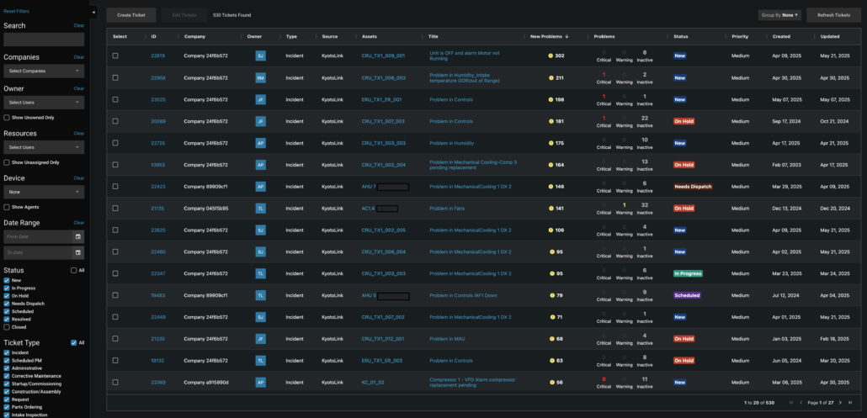Open ticket ID 19483
The image size is (867, 418).
coord(157,295)
